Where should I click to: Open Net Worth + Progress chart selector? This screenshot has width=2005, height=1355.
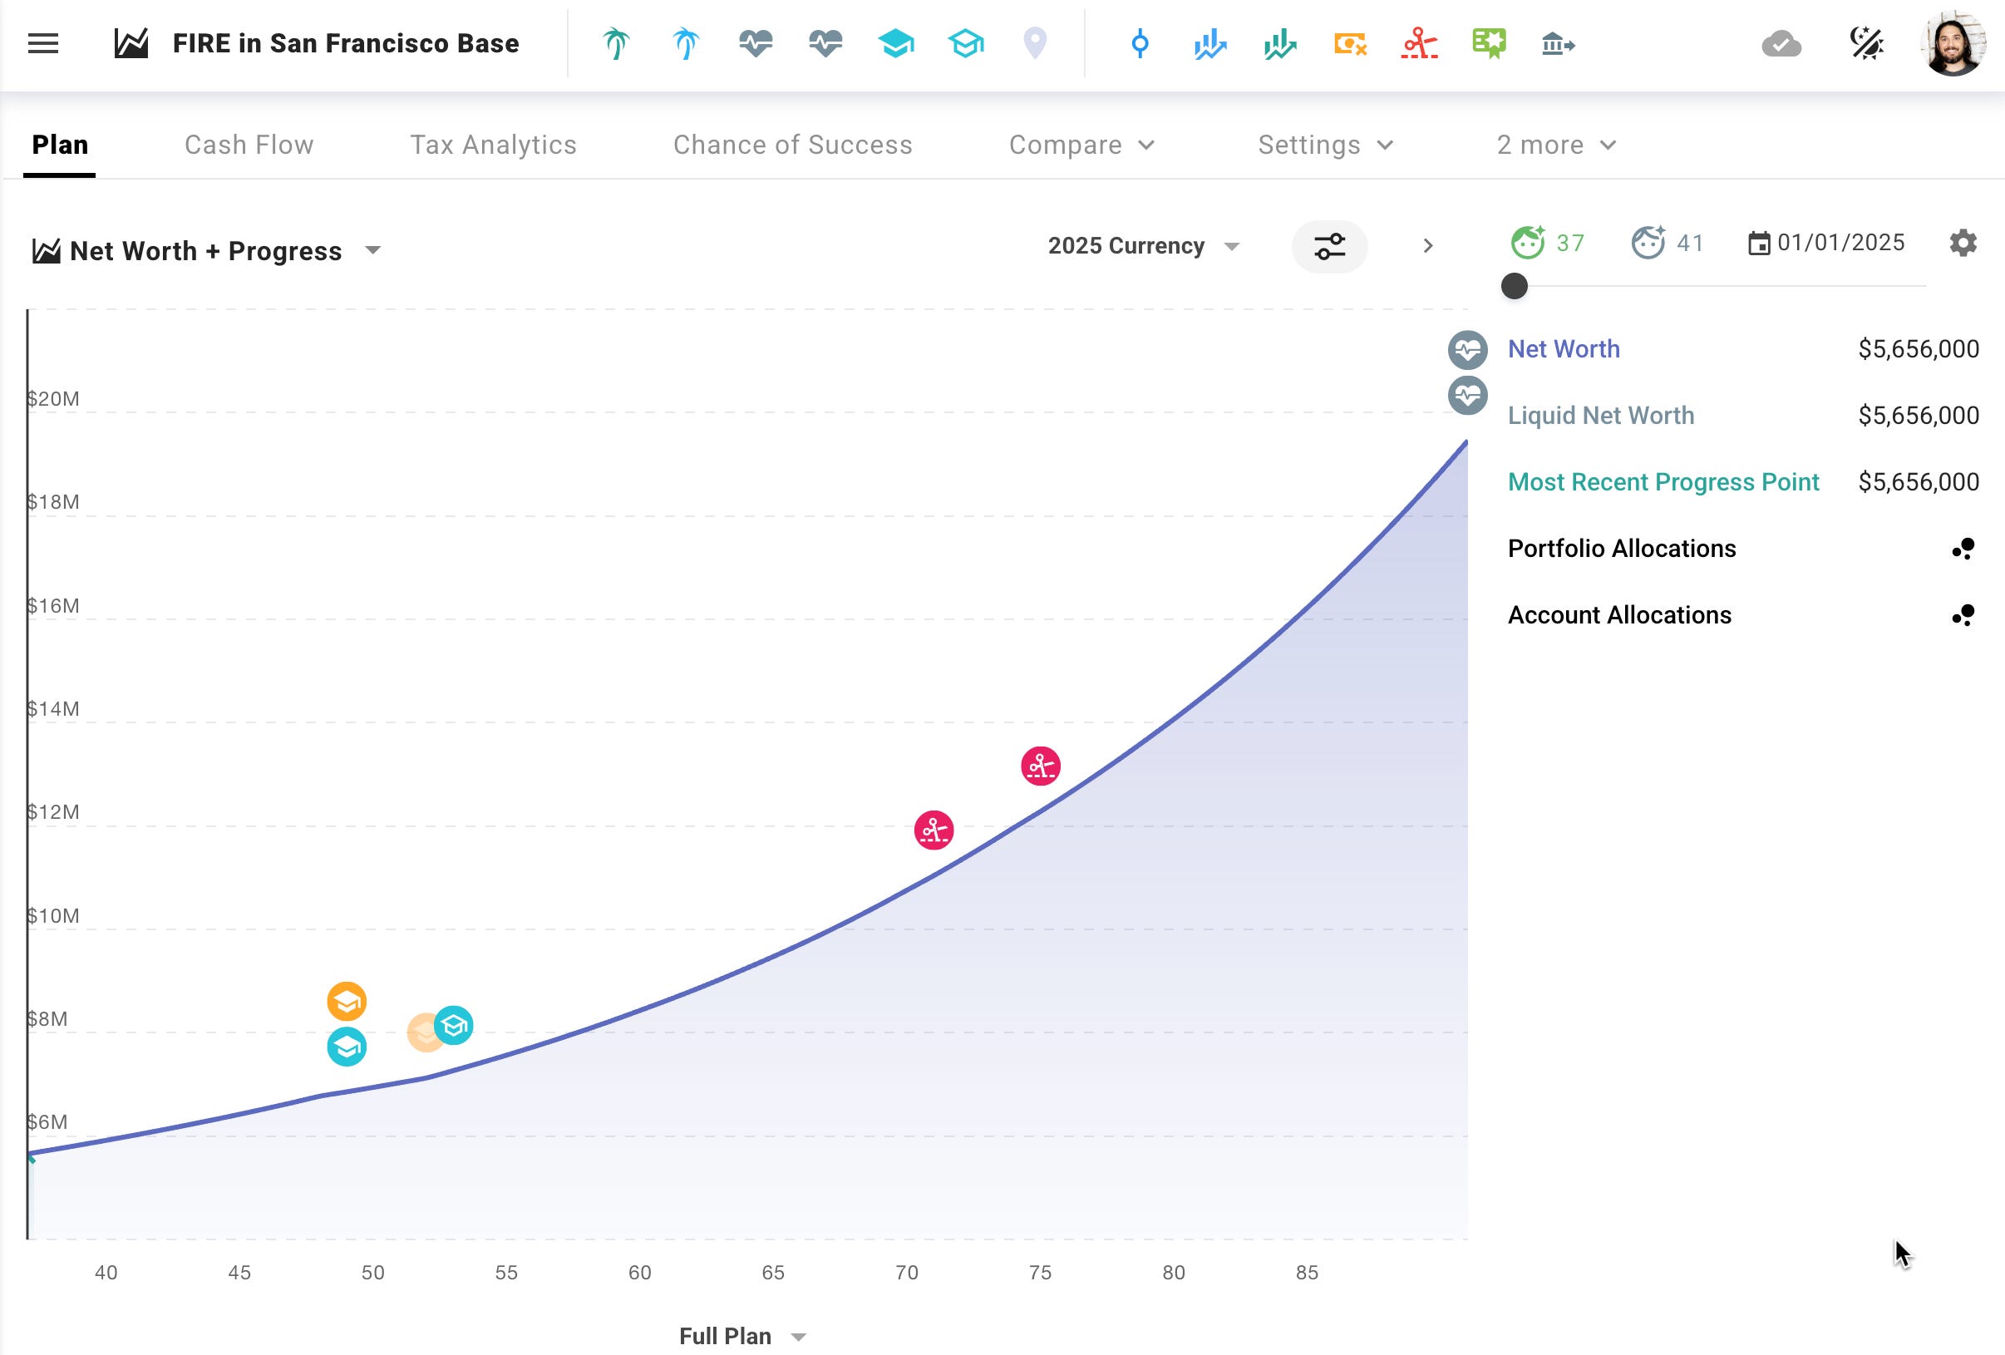coord(206,251)
